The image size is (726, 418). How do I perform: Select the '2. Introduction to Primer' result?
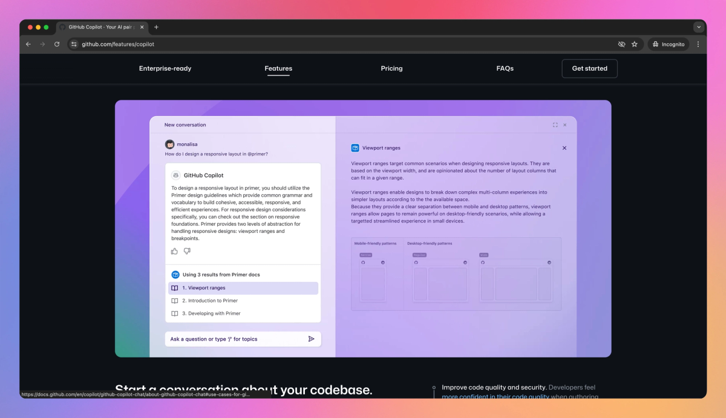click(243, 301)
